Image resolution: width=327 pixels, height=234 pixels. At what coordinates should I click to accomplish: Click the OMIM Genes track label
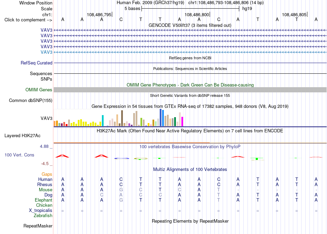click(x=39, y=90)
